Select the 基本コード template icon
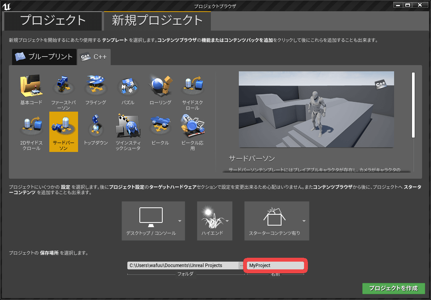Screen dimensions: 431x300 click(31, 86)
